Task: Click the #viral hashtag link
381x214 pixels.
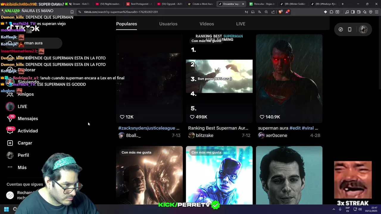Action: pyautogui.click(x=307, y=128)
